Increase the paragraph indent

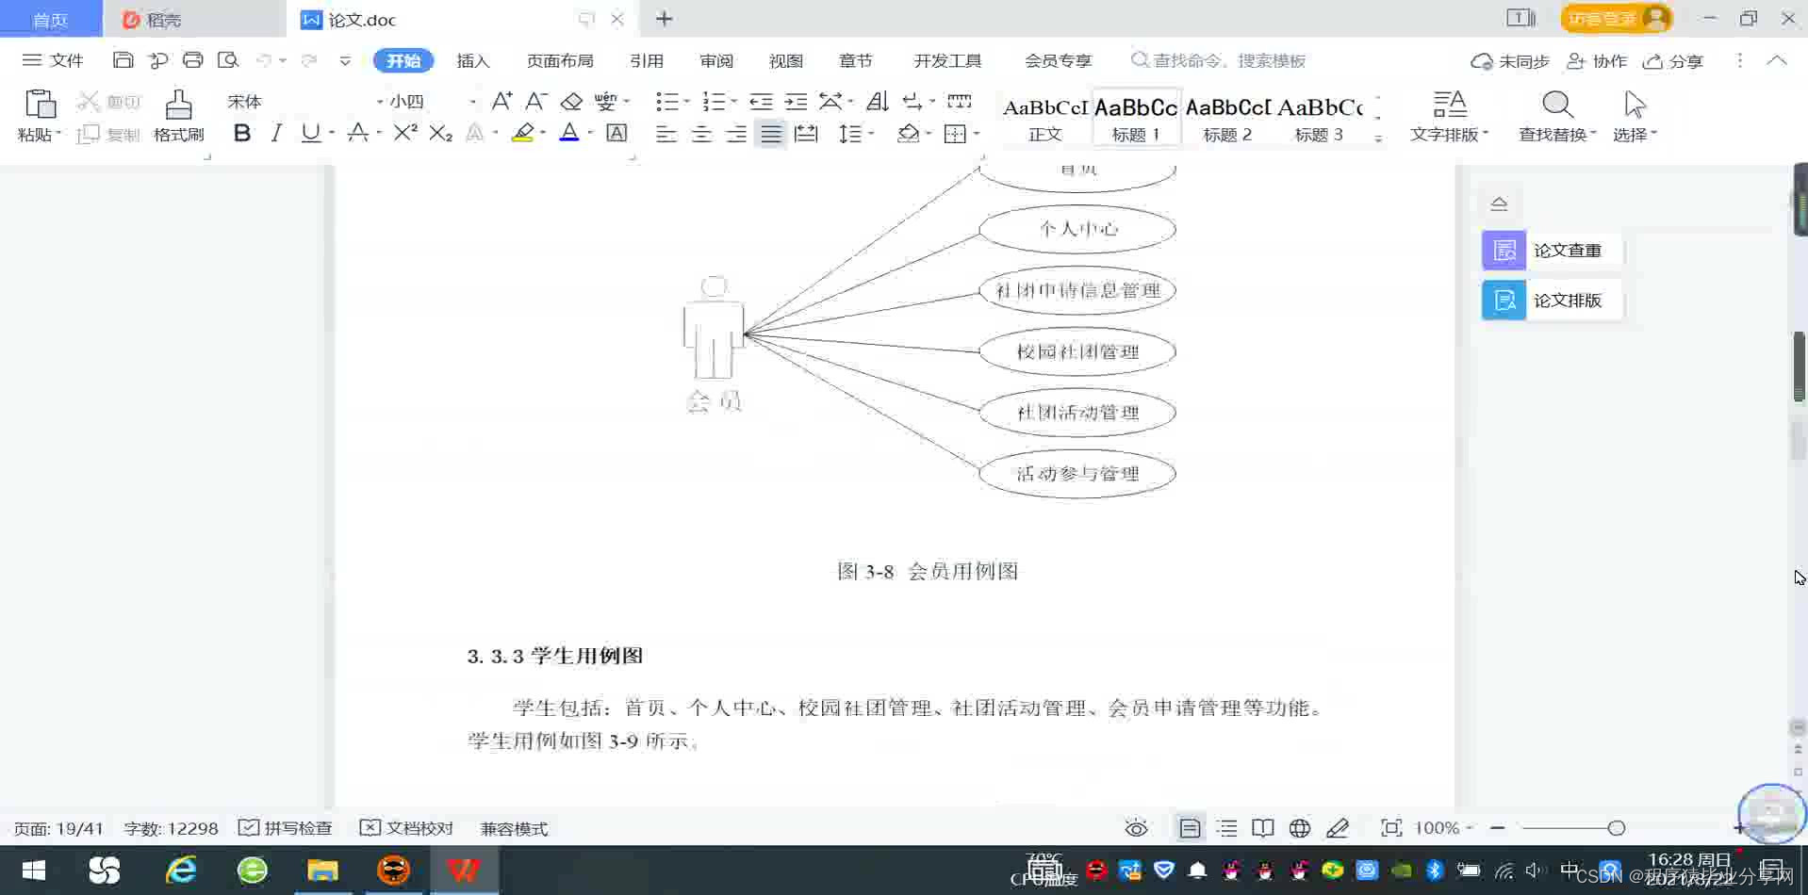tap(796, 101)
